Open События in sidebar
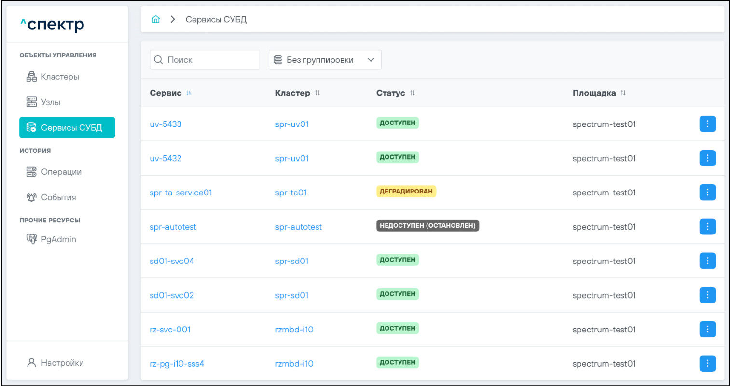730x386 pixels. click(58, 197)
